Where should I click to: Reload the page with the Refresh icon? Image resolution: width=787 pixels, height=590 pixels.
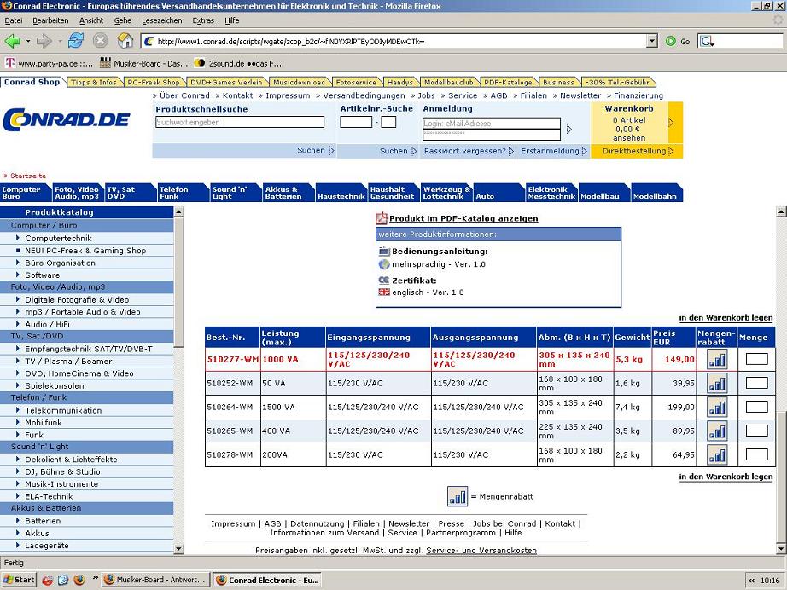(x=76, y=41)
